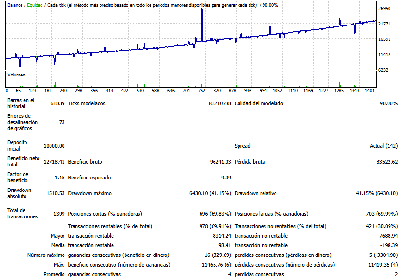
Task: Select the Depósito inicial value 10000.00
Action: pos(54,146)
